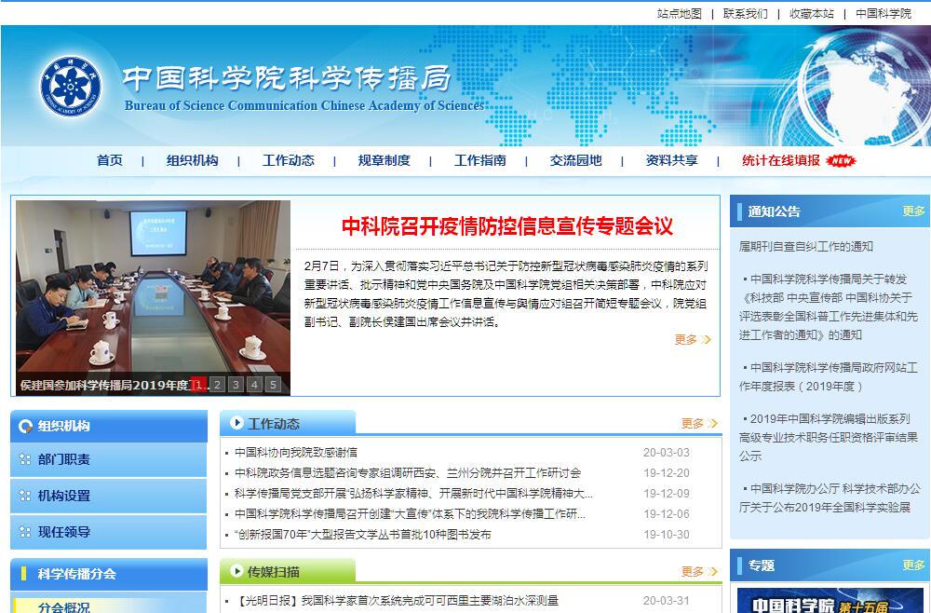
Task: Open notice 届期刊自查自纠工作的通知
Action: pos(805,247)
